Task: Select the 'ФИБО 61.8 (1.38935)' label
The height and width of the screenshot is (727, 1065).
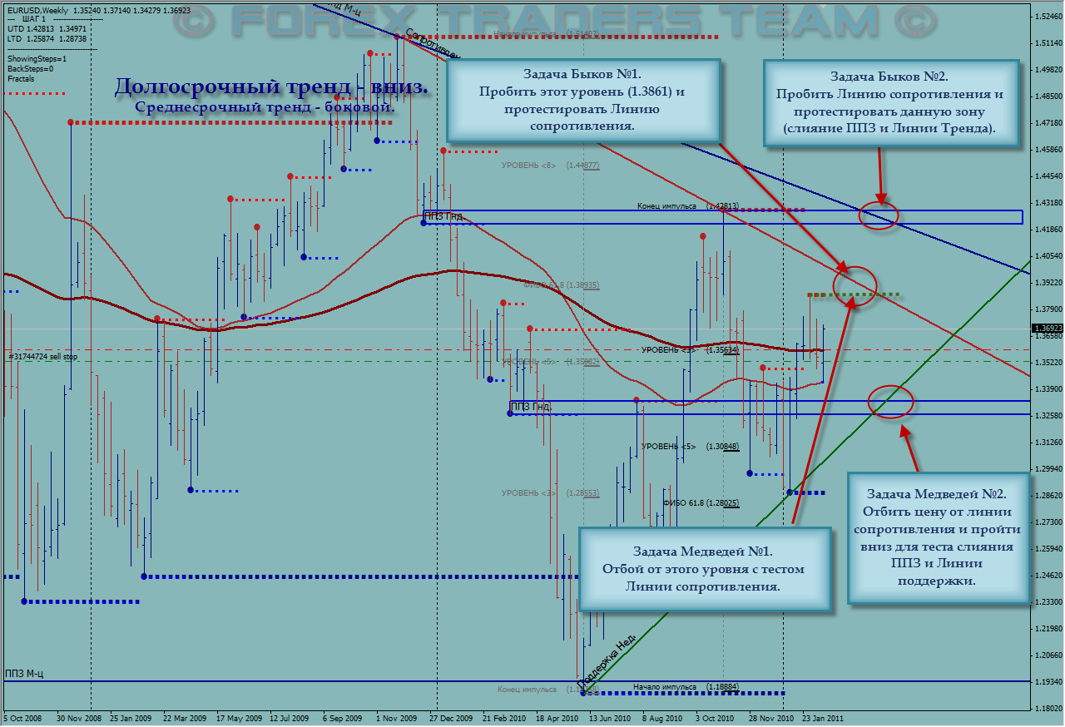Action: 562,284
